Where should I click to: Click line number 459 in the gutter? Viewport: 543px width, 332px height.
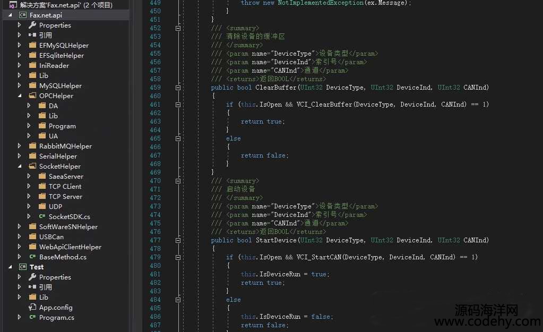(154, 88)
